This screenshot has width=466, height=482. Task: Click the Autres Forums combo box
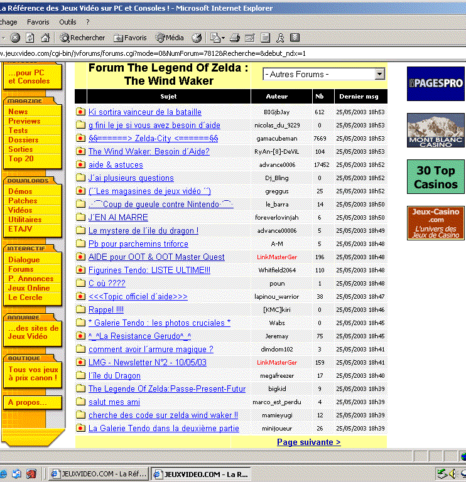click(x=323, y=74)
